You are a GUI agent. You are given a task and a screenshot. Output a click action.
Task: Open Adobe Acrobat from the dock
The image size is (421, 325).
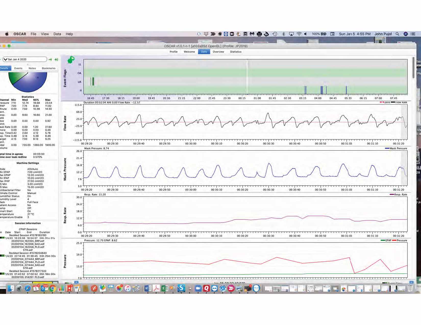pos(156,288)
